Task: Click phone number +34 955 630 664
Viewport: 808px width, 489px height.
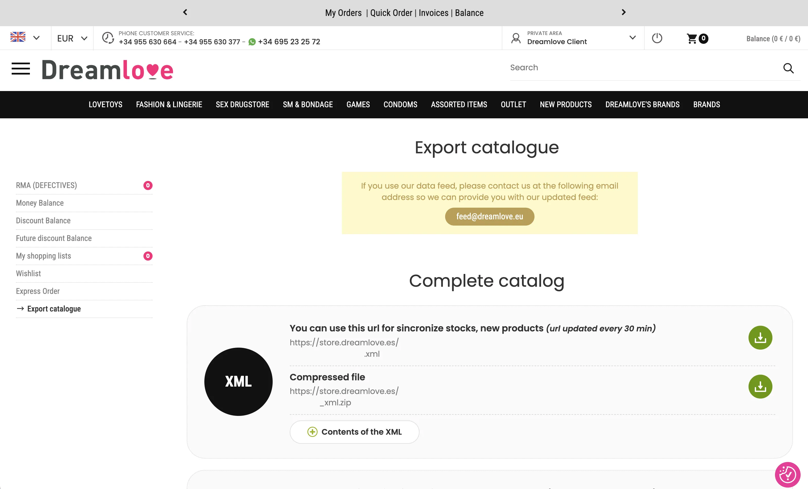Action: (x=147, y=42)
